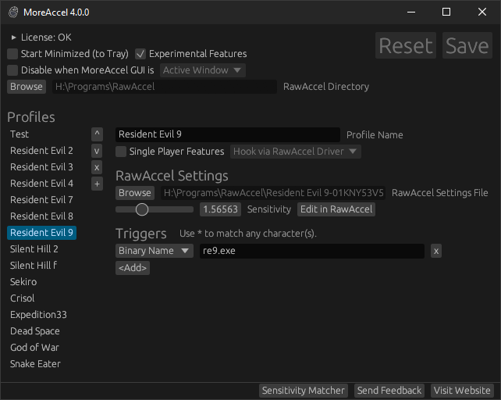Image resolution: width=501 pixels, height=400 pixels.
Task: Click Send Feedback button
Action: [389, 391]
